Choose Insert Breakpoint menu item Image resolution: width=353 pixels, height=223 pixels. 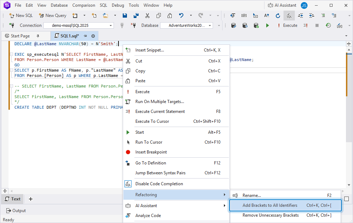point(176,152)
